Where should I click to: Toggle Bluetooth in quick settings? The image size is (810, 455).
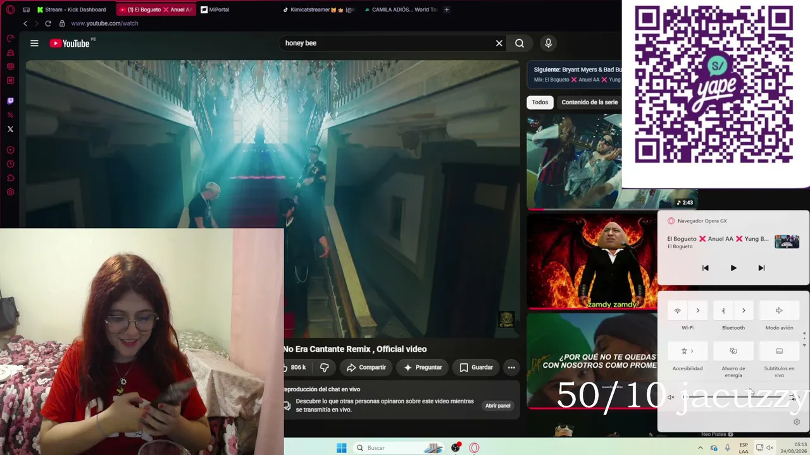click(x=723, y=310)
